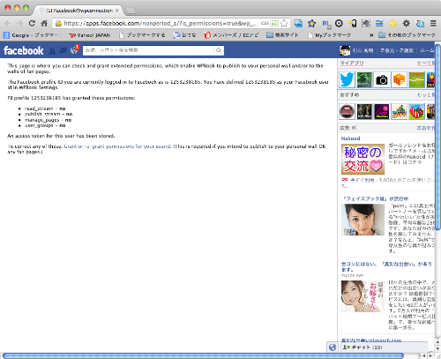Open the メンバーズ / ECナビ bookmark

point(231,35)
